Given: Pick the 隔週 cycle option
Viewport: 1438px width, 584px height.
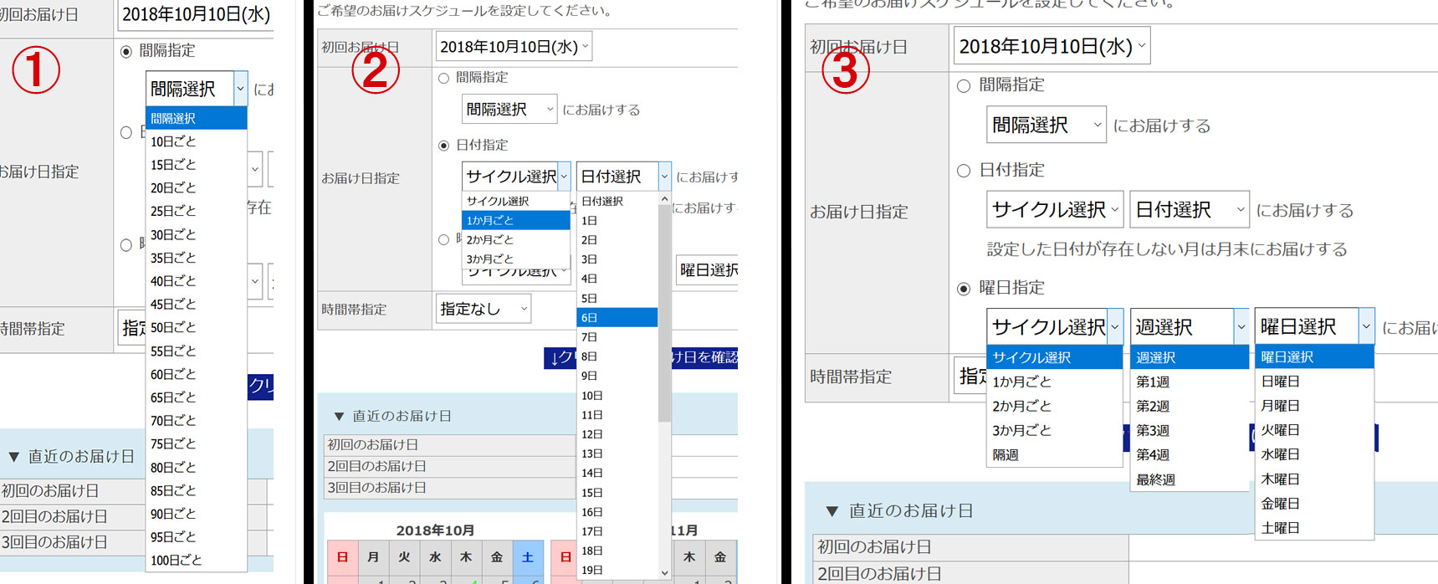Looking at the screenshot, I should [x=1006, y=455].
